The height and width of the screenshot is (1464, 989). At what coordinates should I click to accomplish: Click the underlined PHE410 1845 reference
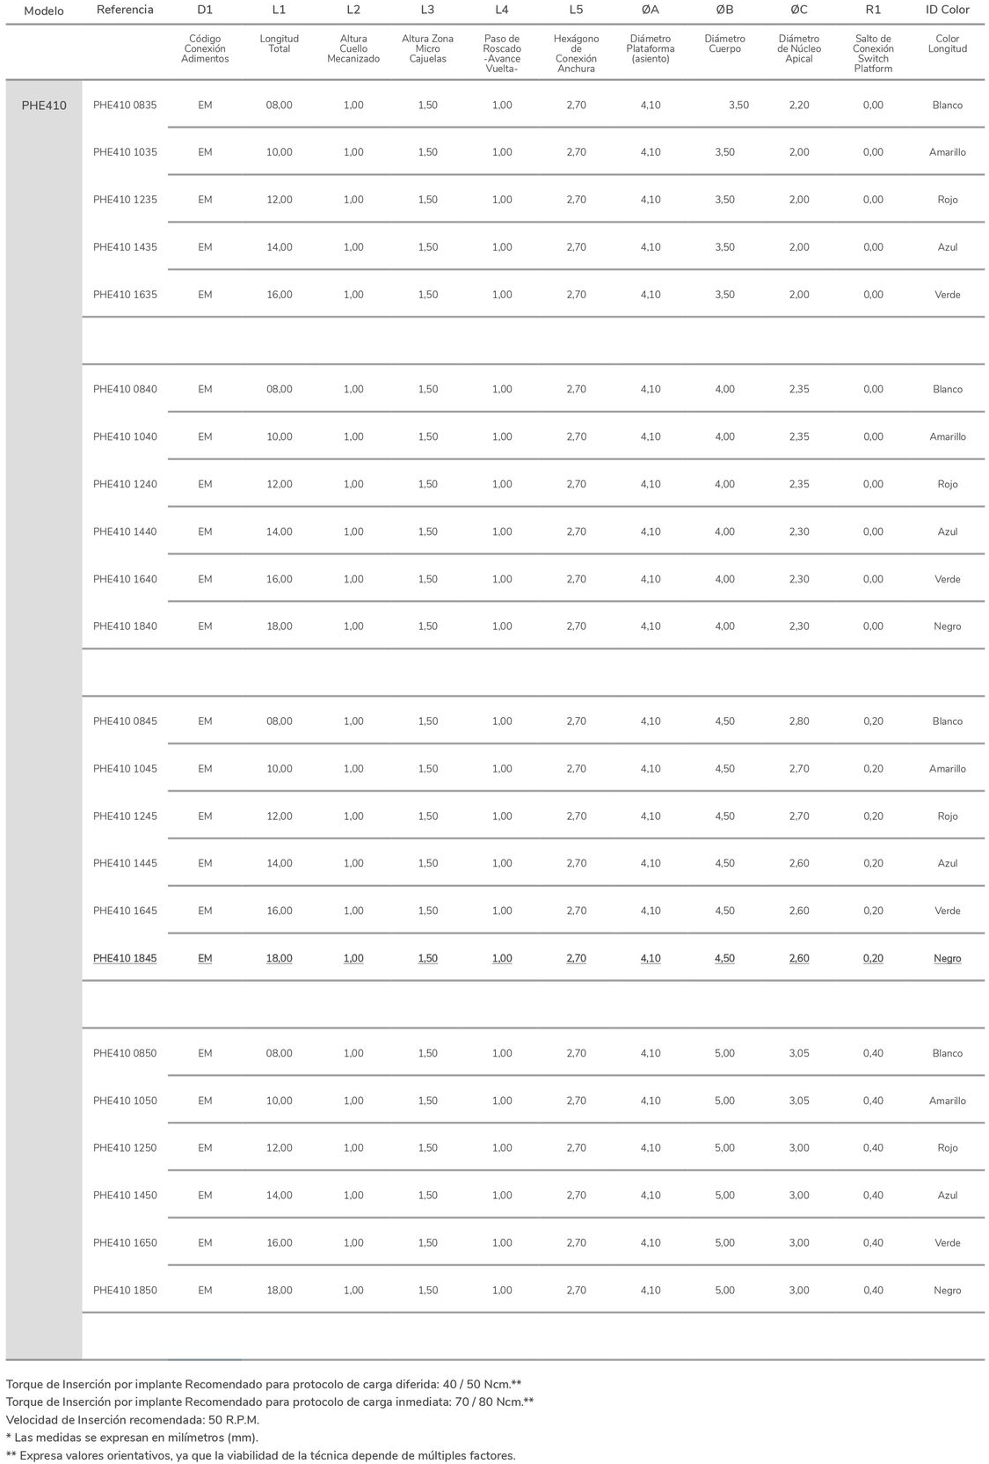coord(125,958)
